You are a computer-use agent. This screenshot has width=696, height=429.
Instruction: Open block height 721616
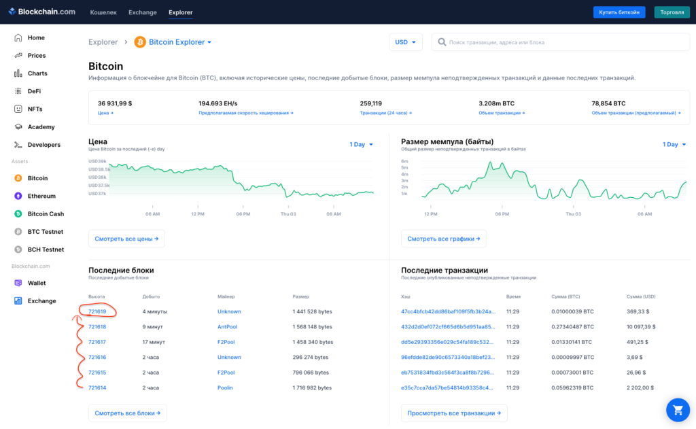tap(97, 357)
